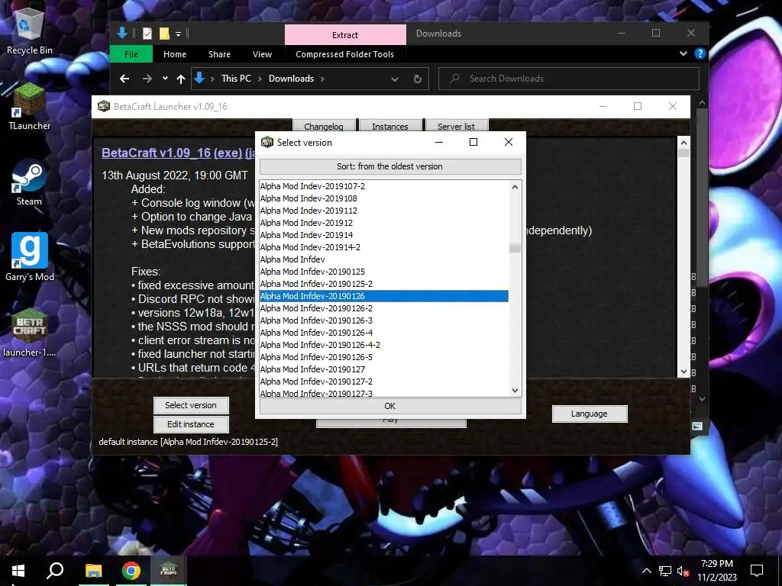Expand the address bar history dropdown
This screenshot has height=586, width=782.
pos(395,79)
